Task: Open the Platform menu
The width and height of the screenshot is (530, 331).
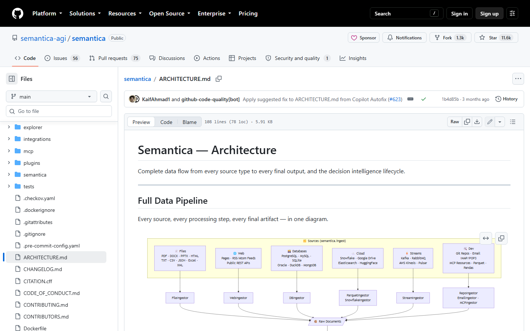Action: [47, 13]
